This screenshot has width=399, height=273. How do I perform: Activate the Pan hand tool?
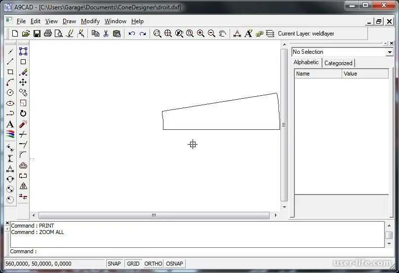(x=222, y=34)
